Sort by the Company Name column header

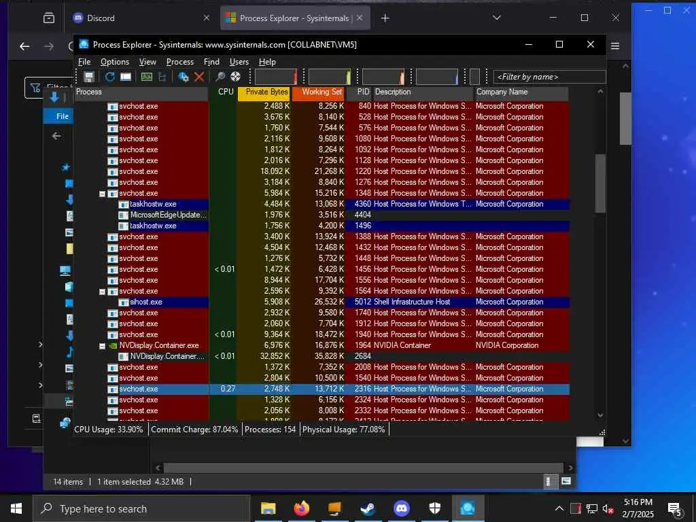521,92
